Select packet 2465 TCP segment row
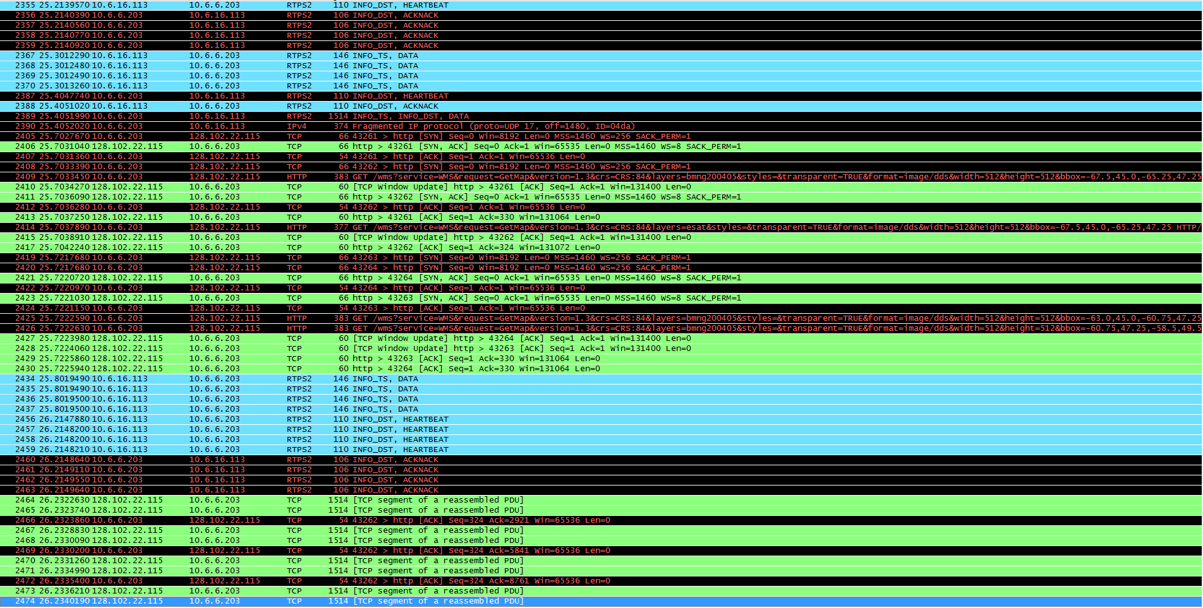 pos(601,510)
